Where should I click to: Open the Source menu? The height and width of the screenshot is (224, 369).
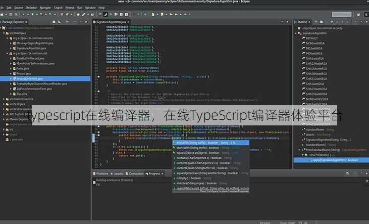pos(19,8)
